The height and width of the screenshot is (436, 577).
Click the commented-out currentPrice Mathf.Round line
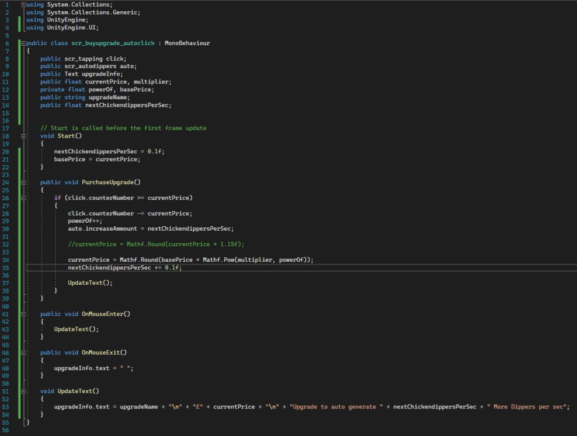[156, 244]
